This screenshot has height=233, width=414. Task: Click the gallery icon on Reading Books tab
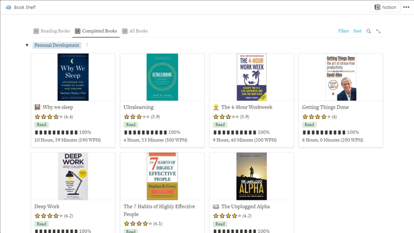point(36,31)
